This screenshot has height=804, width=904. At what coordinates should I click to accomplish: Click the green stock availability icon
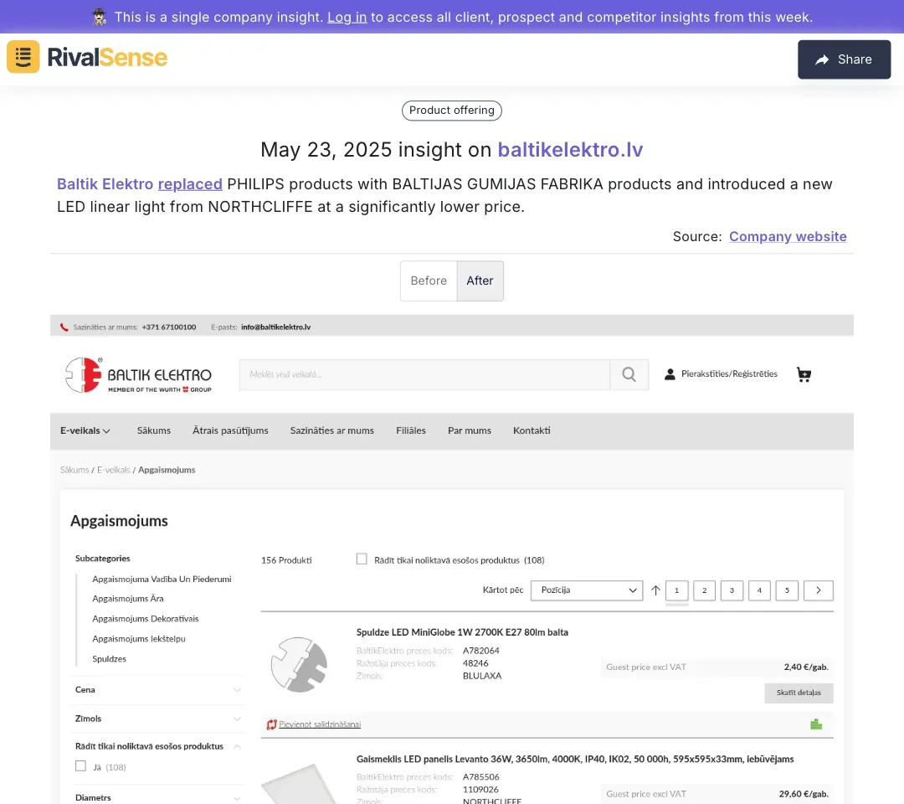[x=816, y=724]
